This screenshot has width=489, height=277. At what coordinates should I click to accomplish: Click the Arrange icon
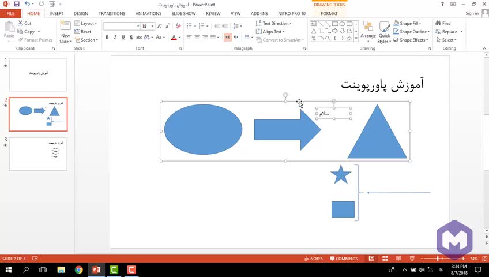368,27
